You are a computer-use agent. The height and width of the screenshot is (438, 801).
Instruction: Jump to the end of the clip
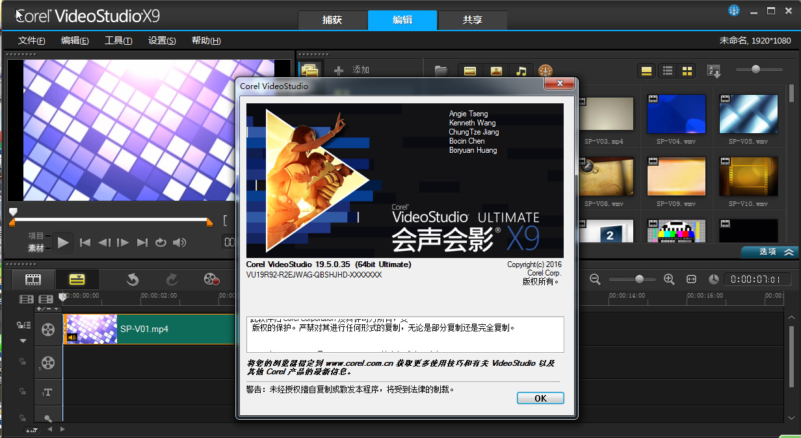tap(142, 242)
